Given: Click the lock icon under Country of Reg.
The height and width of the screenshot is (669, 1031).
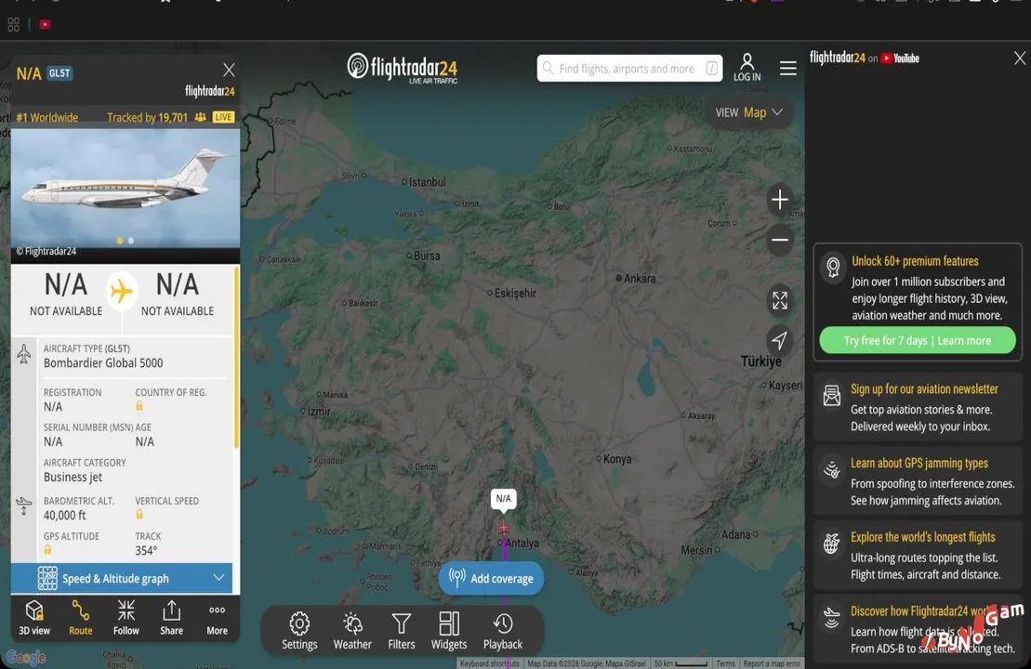Looking at the screenshot, I should [139, 406].
